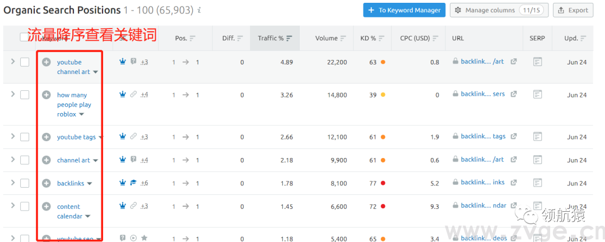Viewport: 605px width, 242px height.
Task: Open SERP snapshot icon for 'content calendar' row
Action: 538,206
